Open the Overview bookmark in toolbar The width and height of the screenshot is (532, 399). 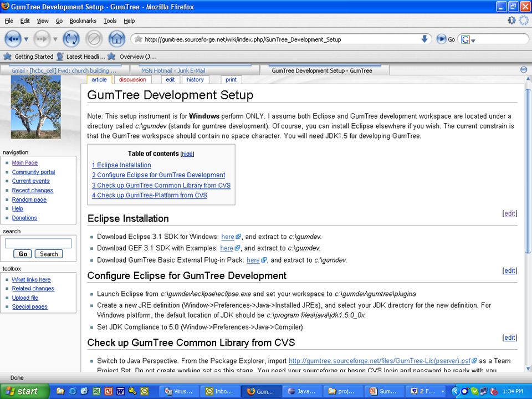click(132, 57)
